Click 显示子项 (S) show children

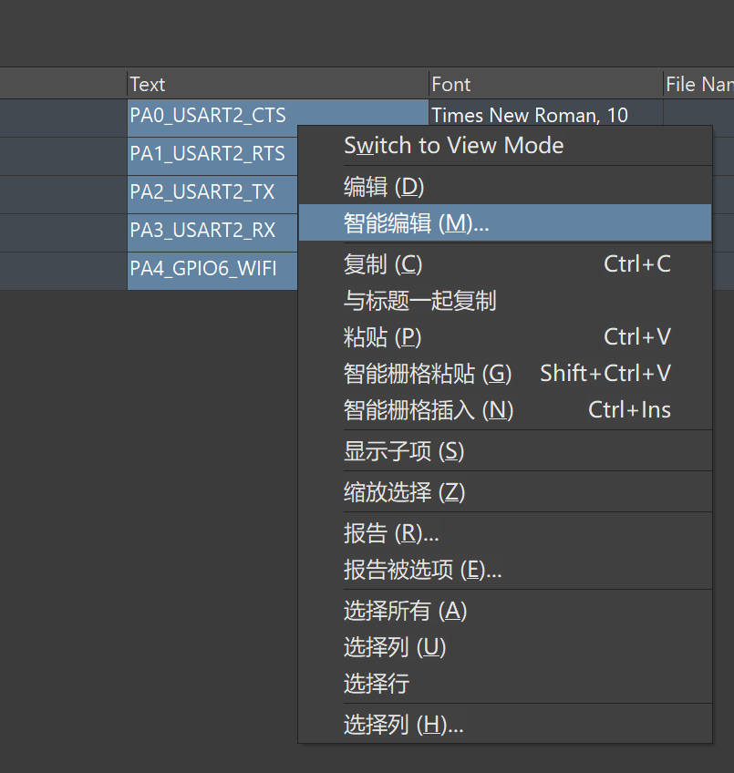404,451
